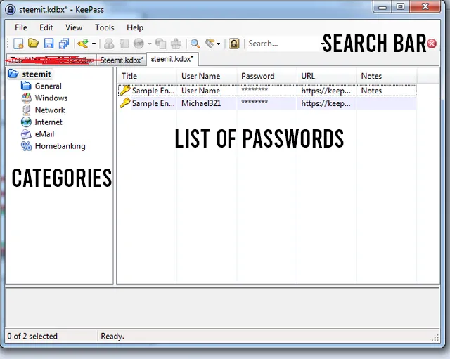Select the active steemit.kdbx* tab
Image resolution: width=450 pixels, height=359 pixels.
[x=172, y=59]
